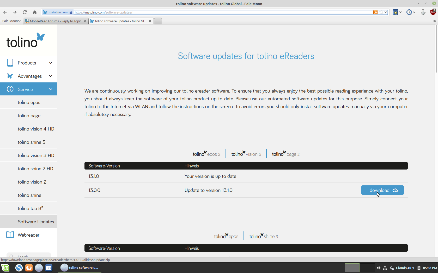Show site identity for mytolino.com

click(58, 12)
